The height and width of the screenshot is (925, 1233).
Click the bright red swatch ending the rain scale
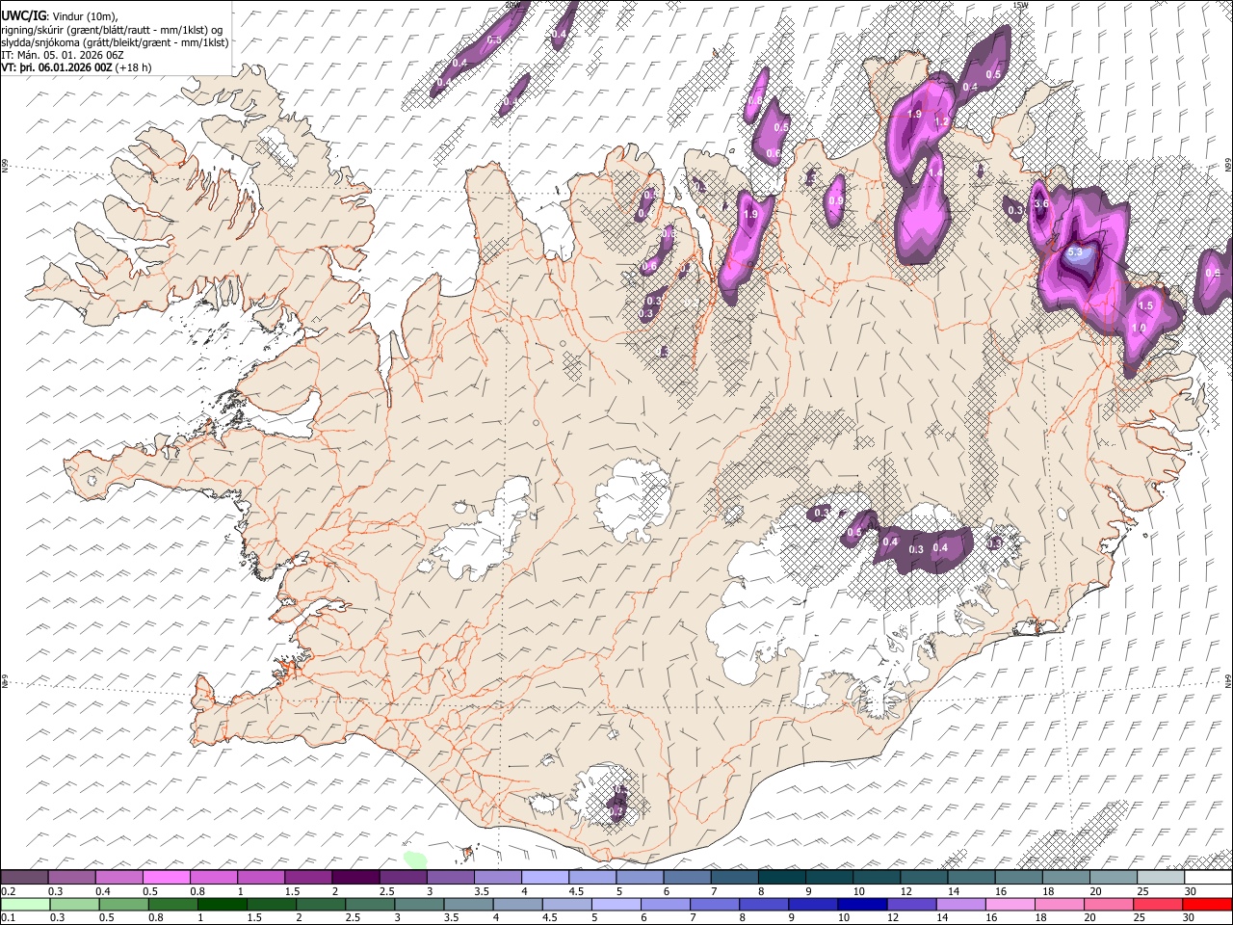point(1206,905)
